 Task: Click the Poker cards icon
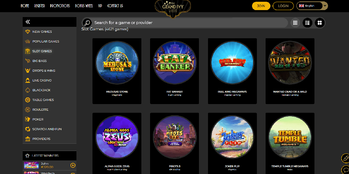pyautogui.click(x=28, y=119)
